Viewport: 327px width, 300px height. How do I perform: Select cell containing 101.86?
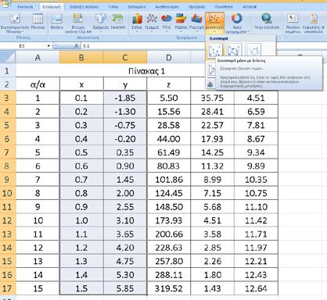pyautogui.click(x=169, y=180)
